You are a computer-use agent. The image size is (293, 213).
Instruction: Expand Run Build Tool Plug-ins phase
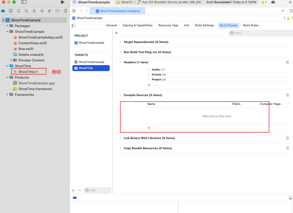[120, 52]
